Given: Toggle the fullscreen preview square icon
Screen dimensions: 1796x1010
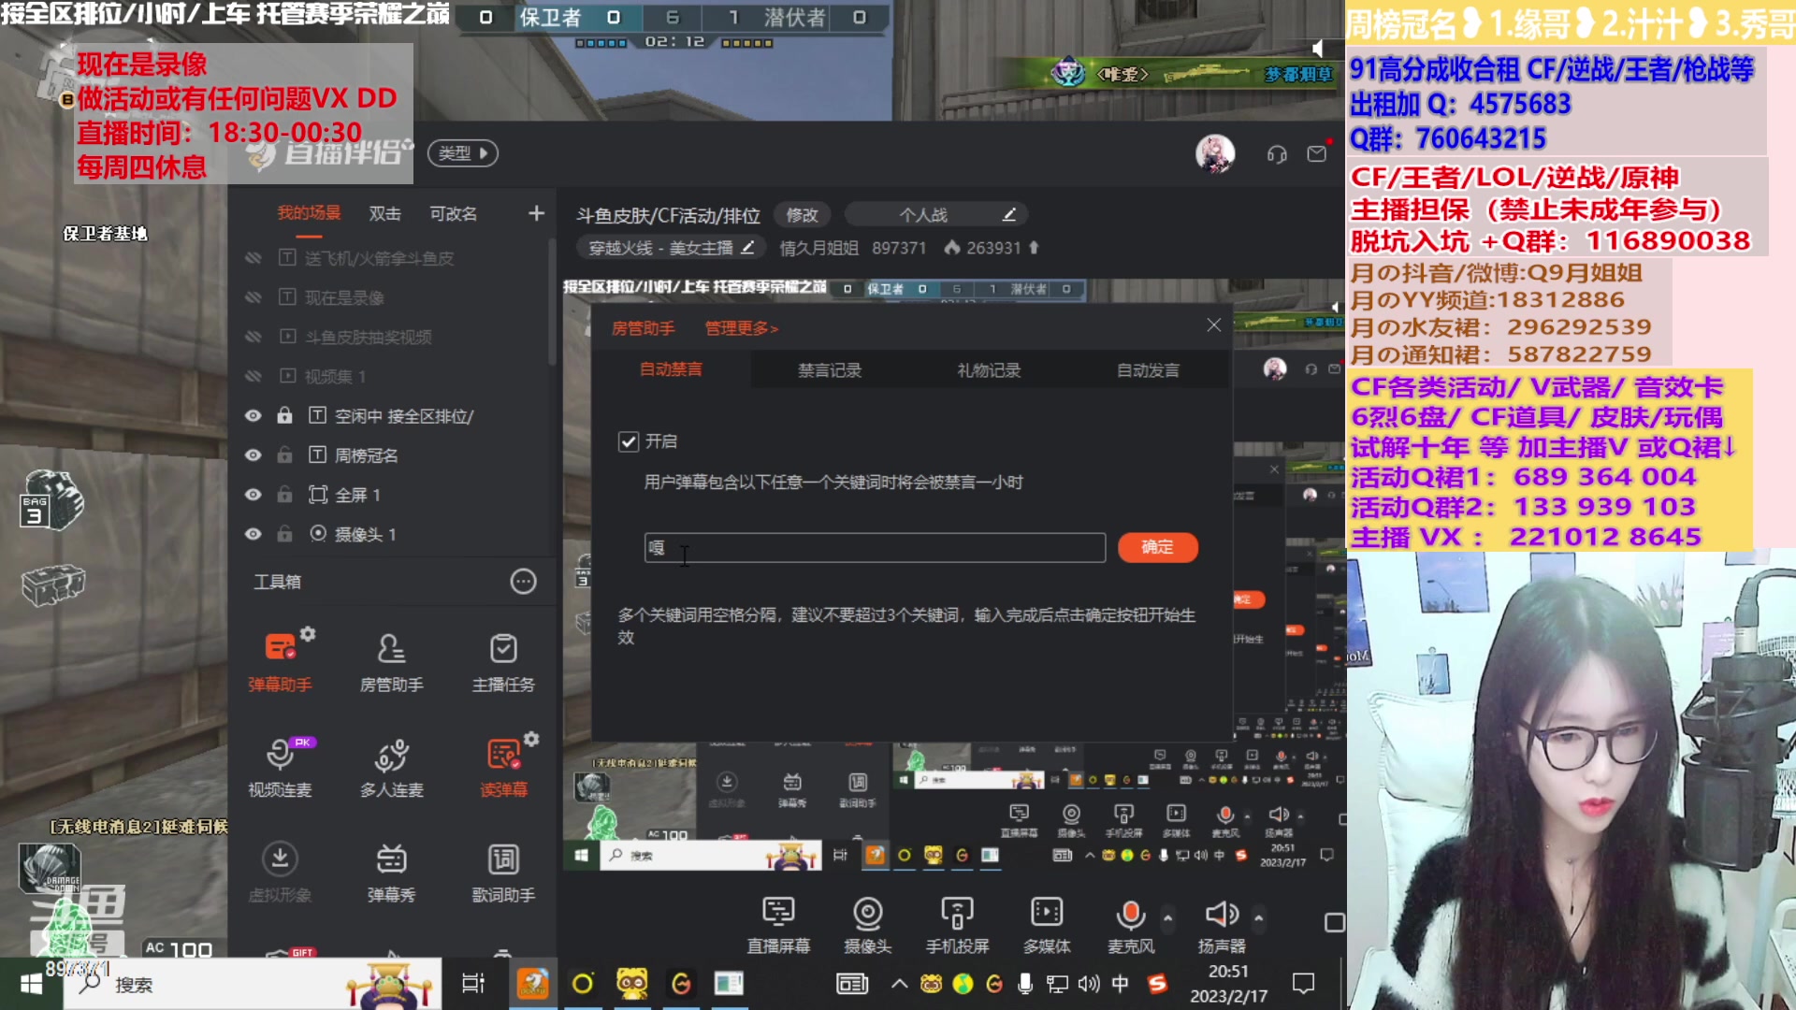Looking at the screenshot, I should click(1335, 923).
